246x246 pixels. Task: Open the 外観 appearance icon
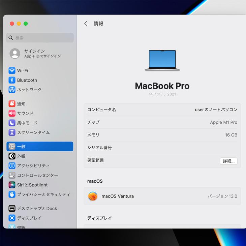[x=12, y=156]
